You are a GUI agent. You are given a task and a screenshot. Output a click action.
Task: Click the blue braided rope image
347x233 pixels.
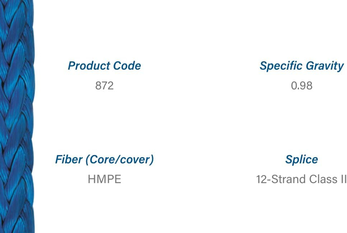tap(17, 116)
